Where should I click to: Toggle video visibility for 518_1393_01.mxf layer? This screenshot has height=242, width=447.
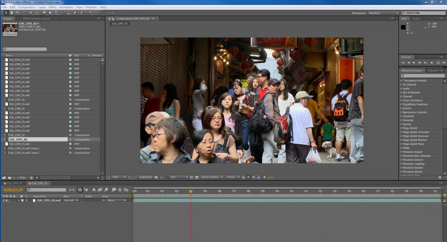(3, 200)
